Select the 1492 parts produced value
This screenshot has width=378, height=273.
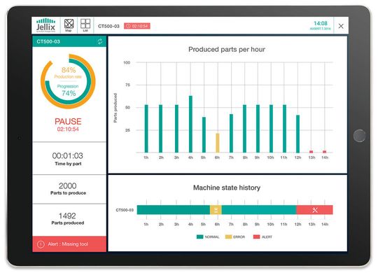(67, 216)
